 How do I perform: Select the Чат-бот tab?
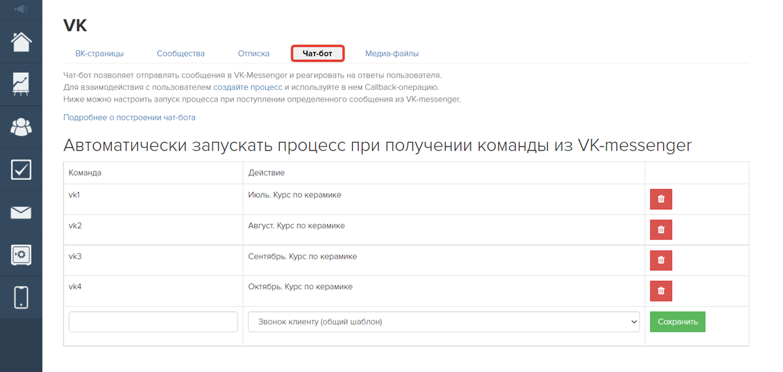pos(318,53)
